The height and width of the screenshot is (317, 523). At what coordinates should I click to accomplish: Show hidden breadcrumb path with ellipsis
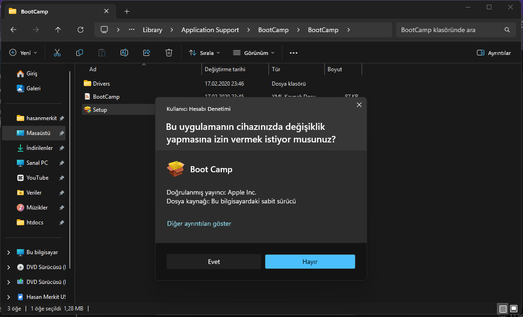click(x=132, y=30)
